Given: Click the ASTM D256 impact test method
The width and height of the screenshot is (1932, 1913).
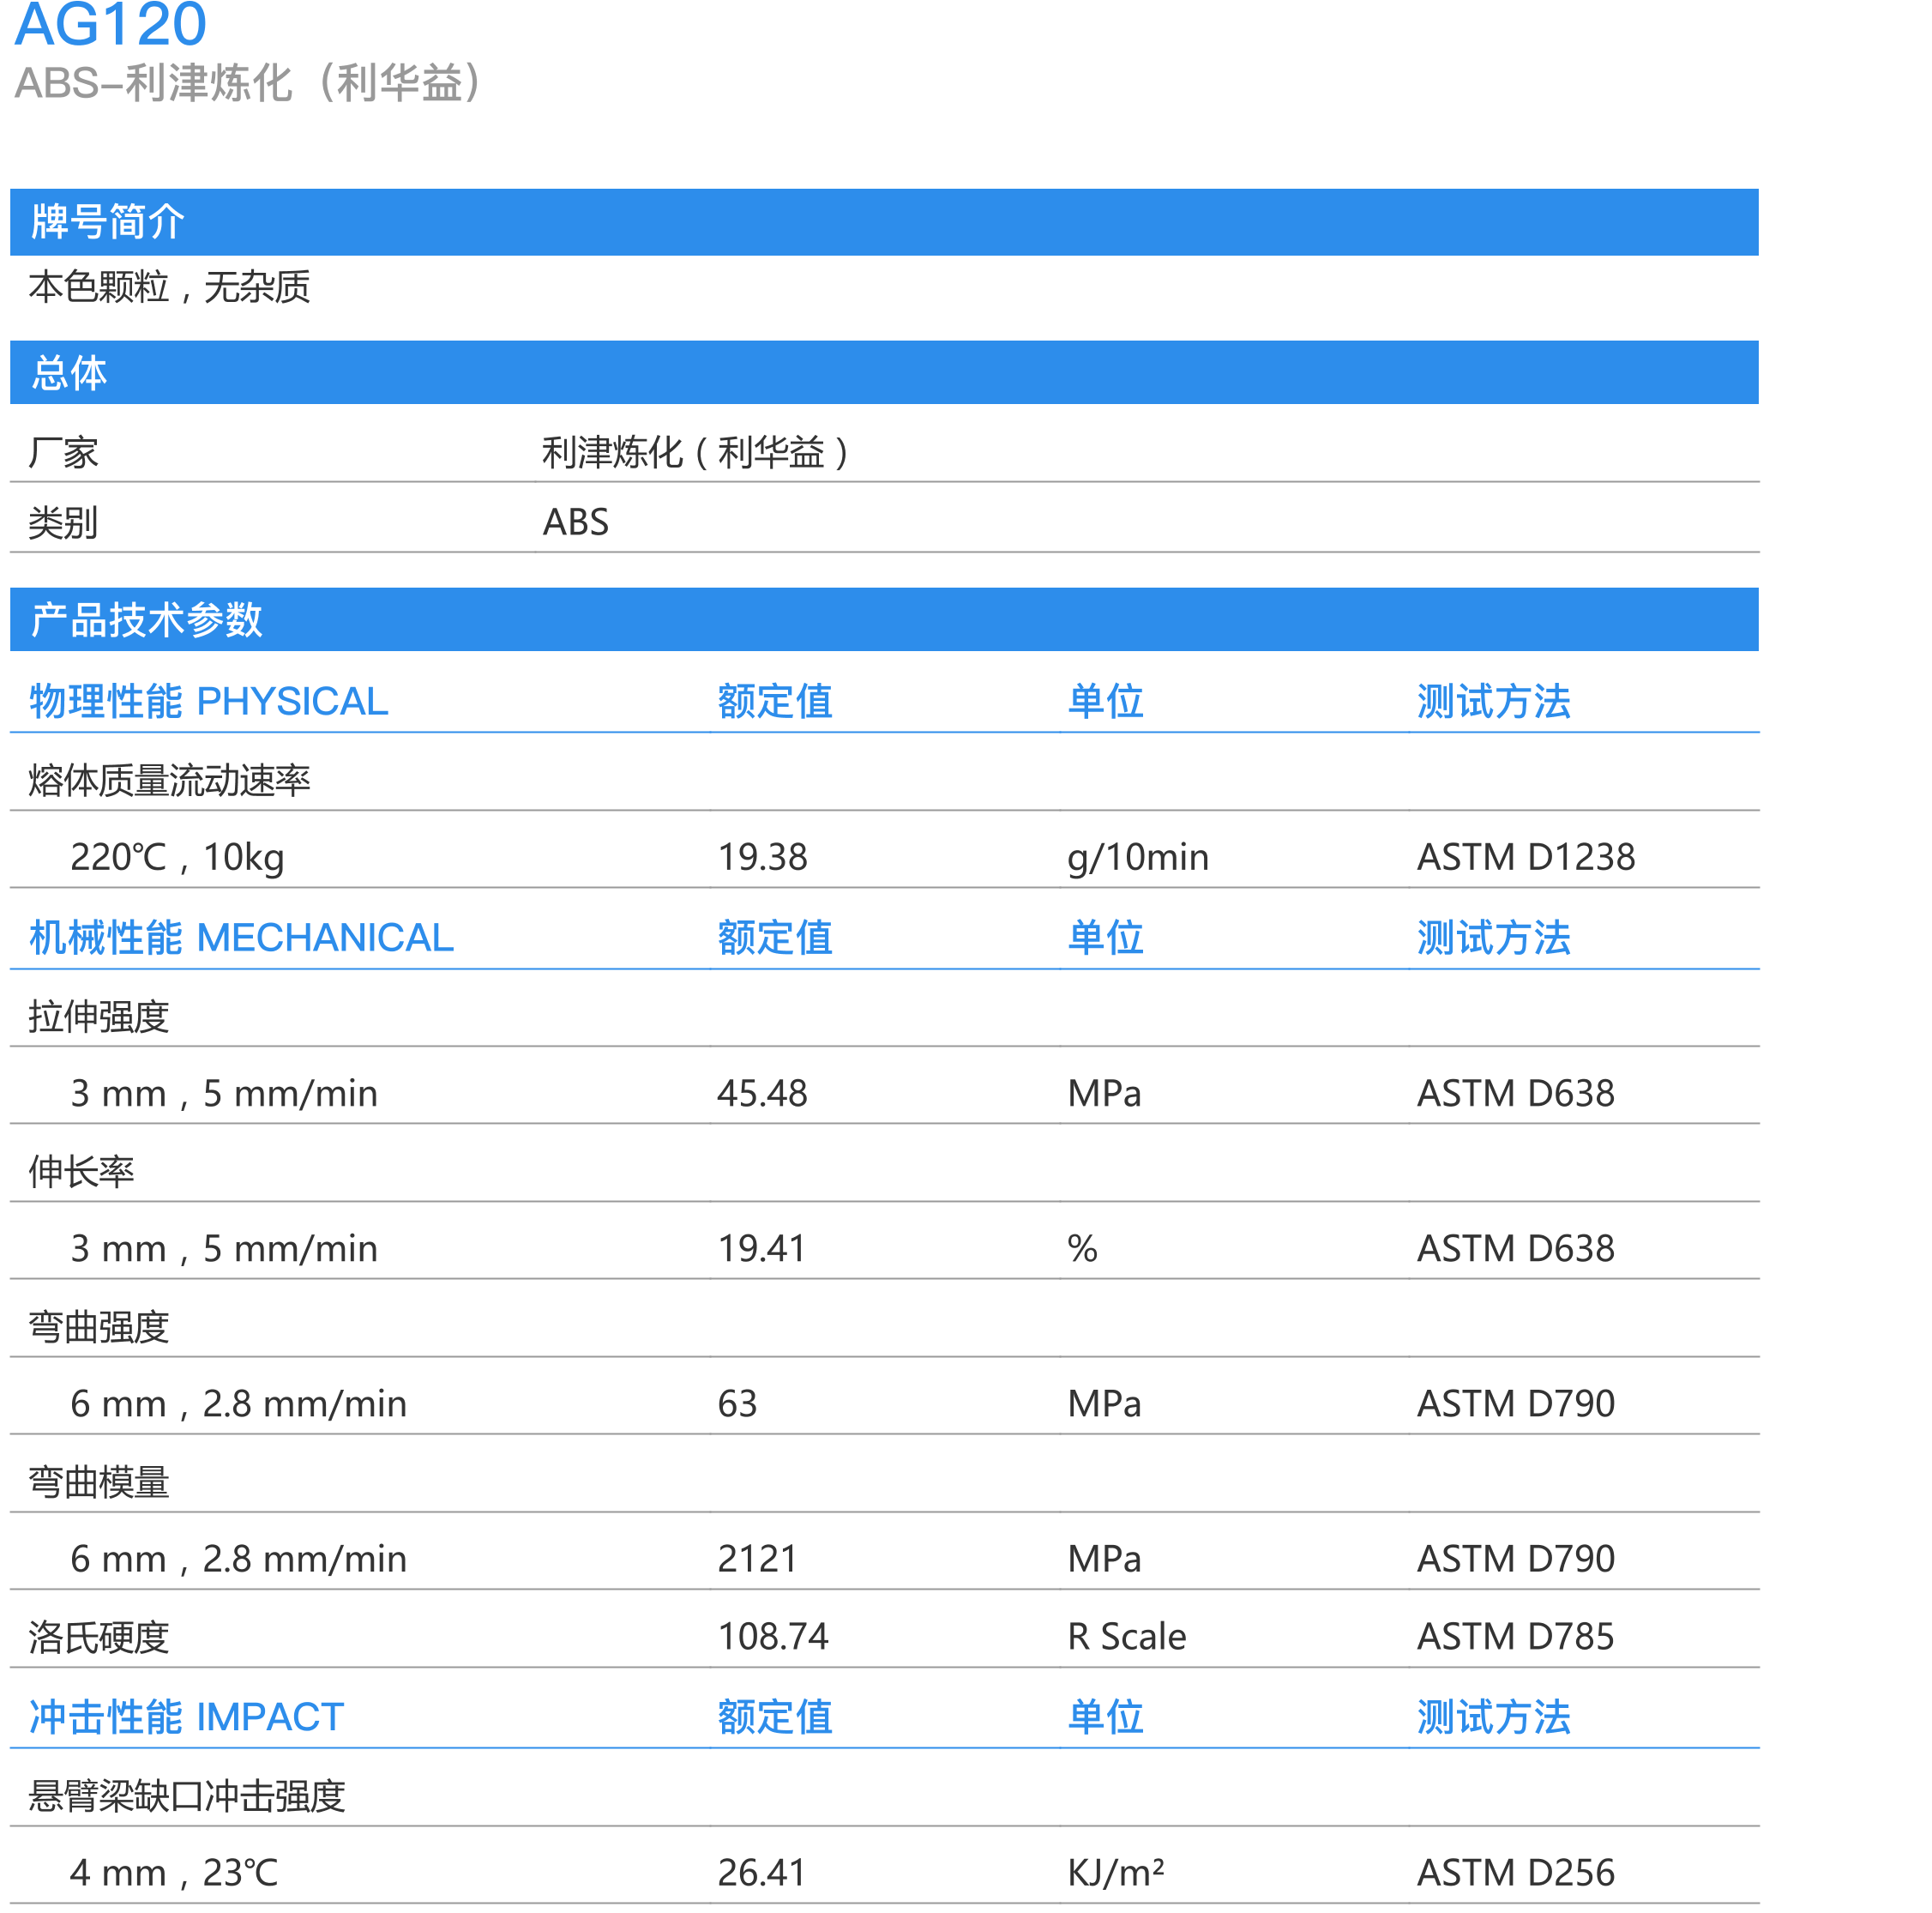Looking at the screenshot, I should [x=1517, y=1870].
